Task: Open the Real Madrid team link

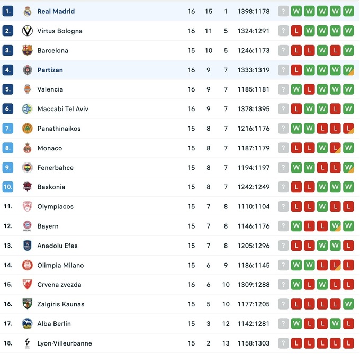Action: [56, 11]
